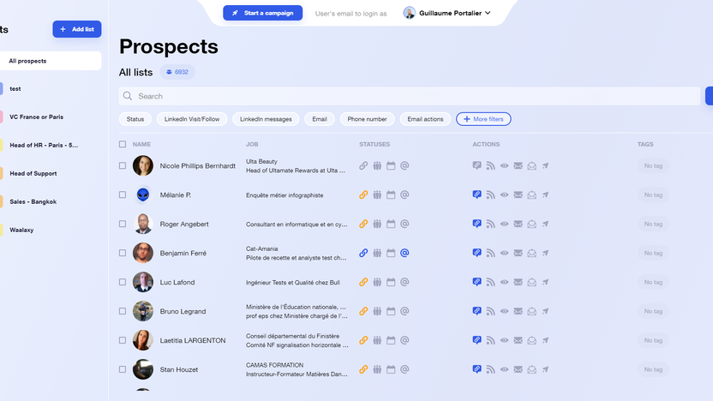Check the box for Roger Angebert
Image resolution: width=713 pixels, height=401 pixels.
[x=123, y=224]
